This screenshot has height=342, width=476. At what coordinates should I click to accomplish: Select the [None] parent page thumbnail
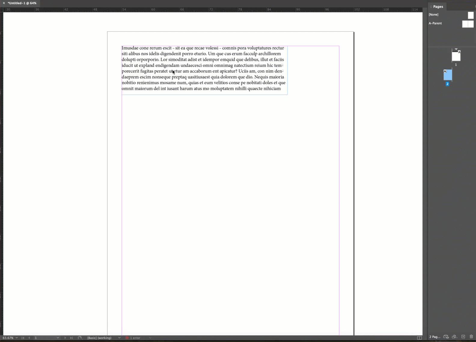[x=471, y=15]
